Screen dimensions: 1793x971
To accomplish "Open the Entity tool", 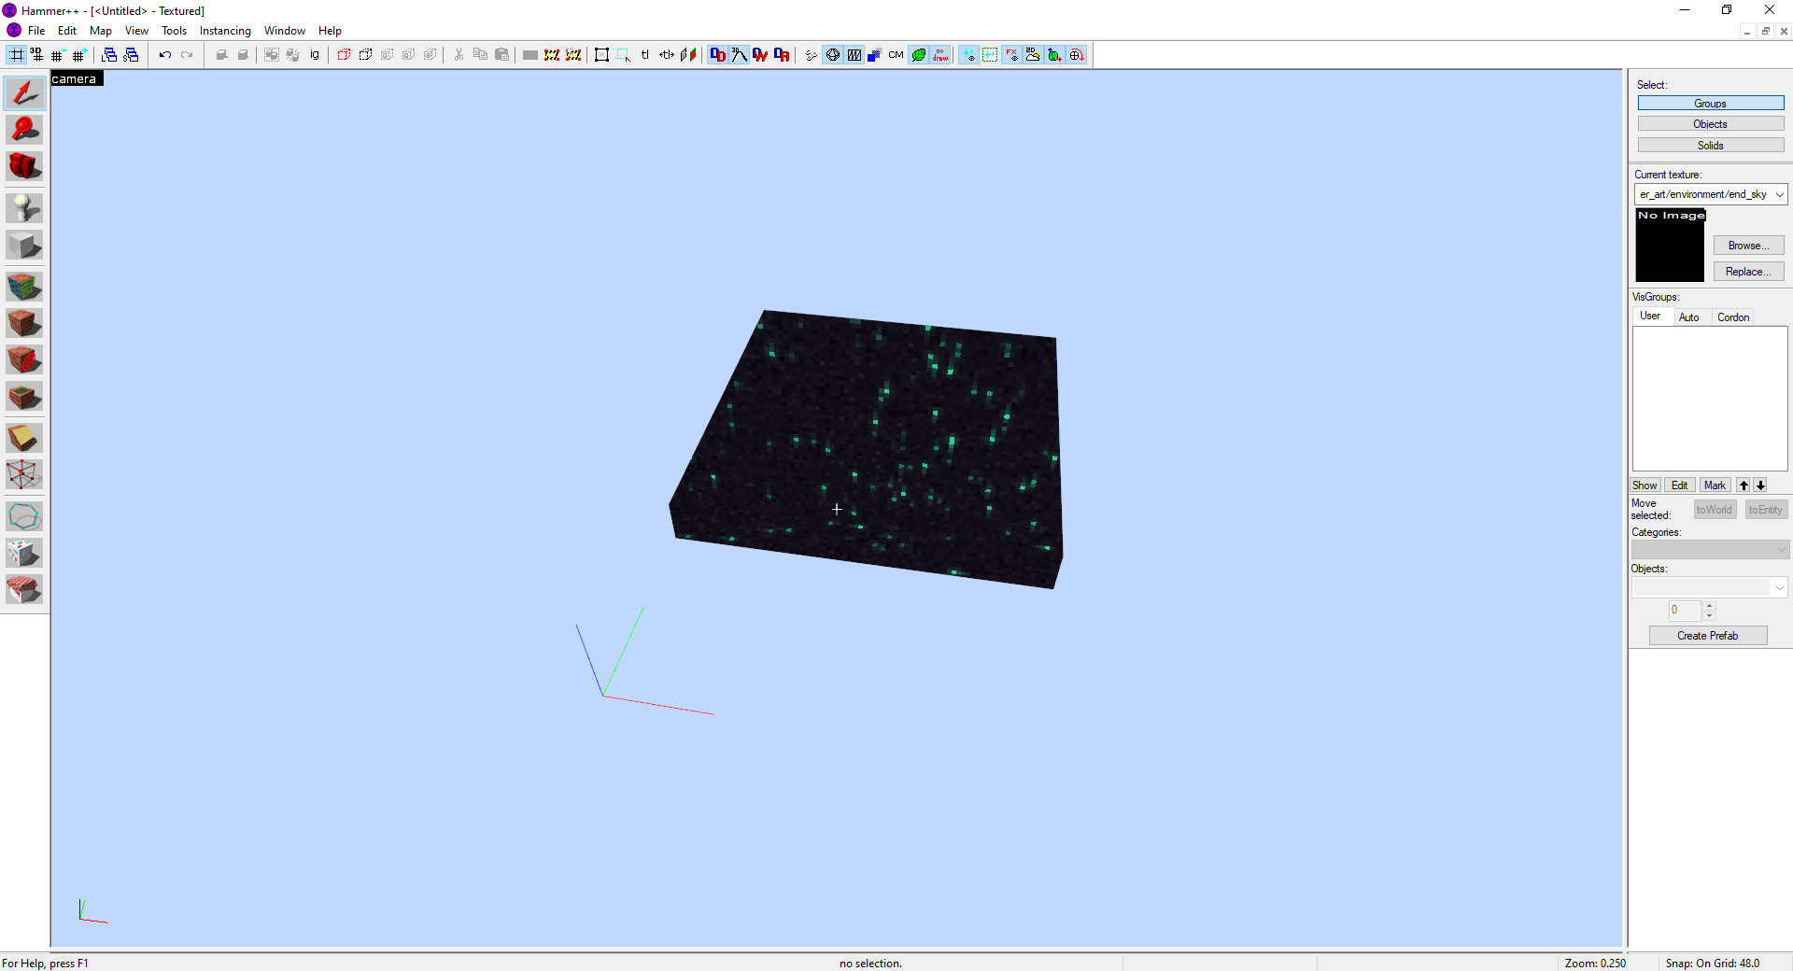I will (24, 208).
